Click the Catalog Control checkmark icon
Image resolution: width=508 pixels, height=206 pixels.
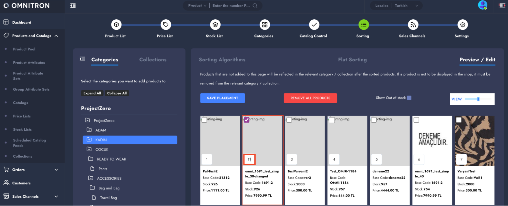click(x=314, y=25)
